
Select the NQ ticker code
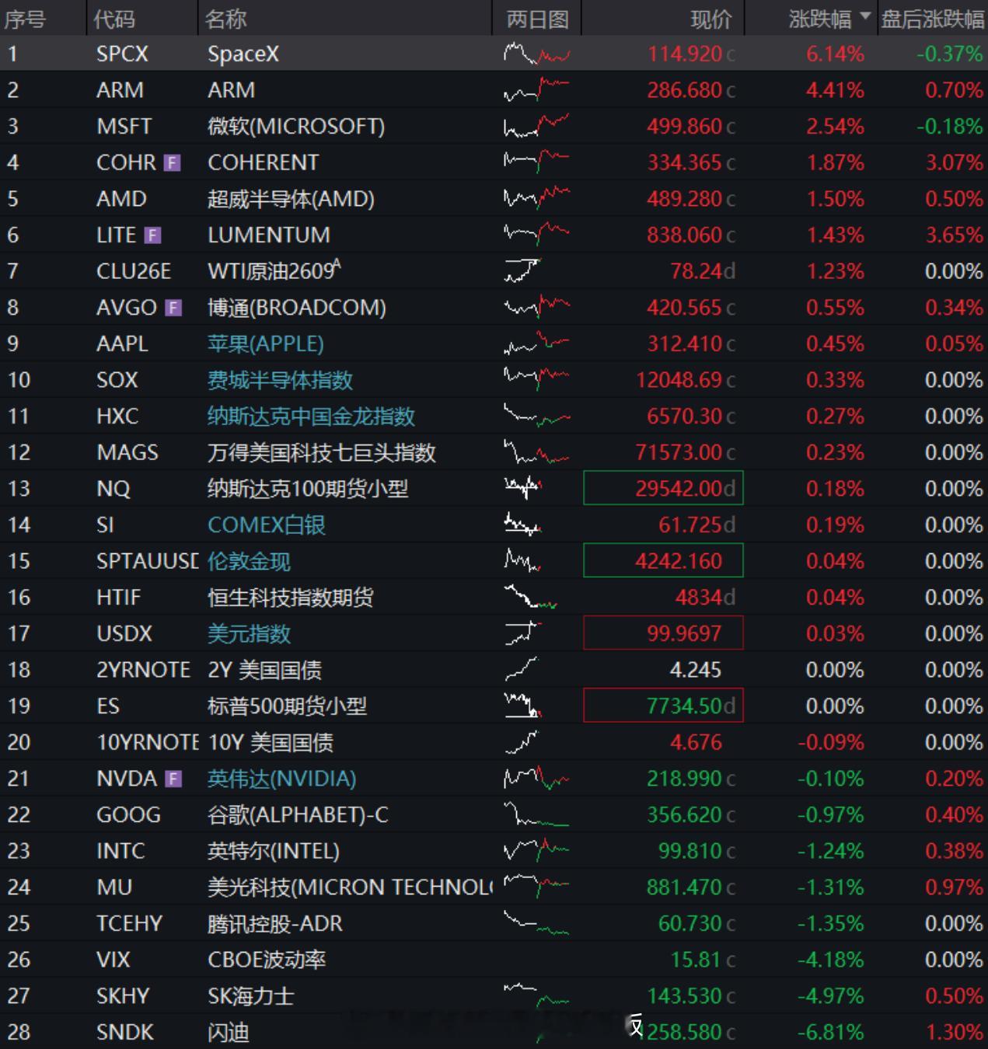[x=113, y=489]
